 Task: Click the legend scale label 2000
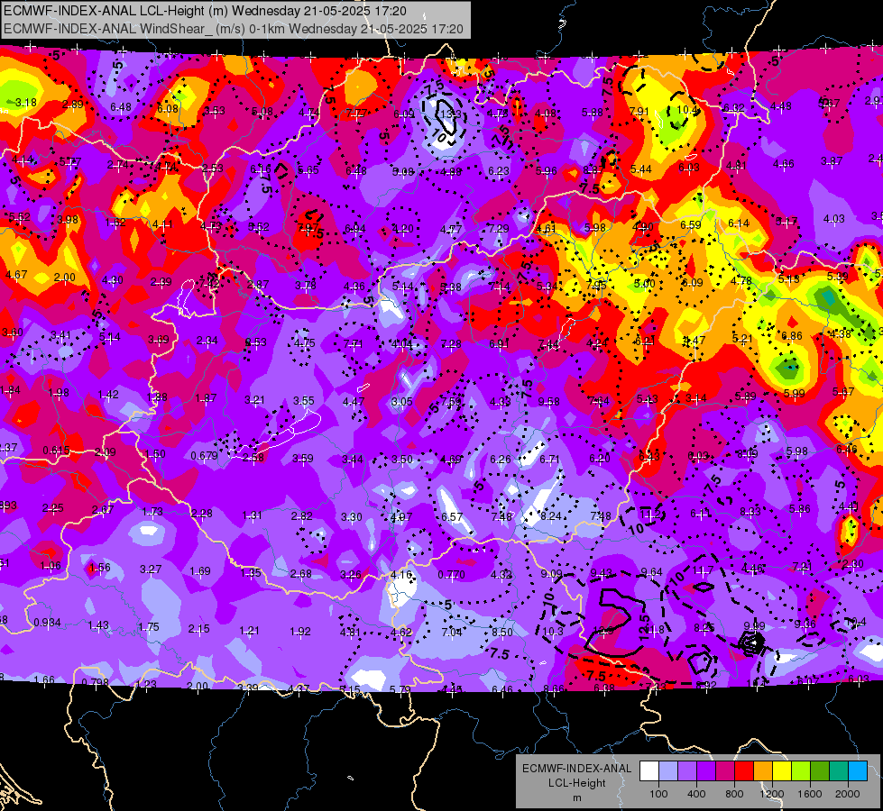(847, 794)
